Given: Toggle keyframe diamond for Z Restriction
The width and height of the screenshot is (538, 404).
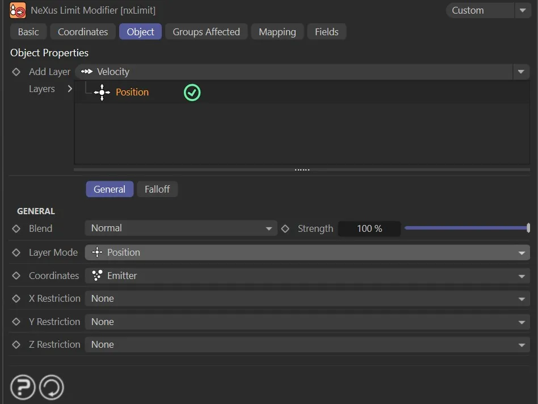Looking at the screenshot, I should click(16, 344).
